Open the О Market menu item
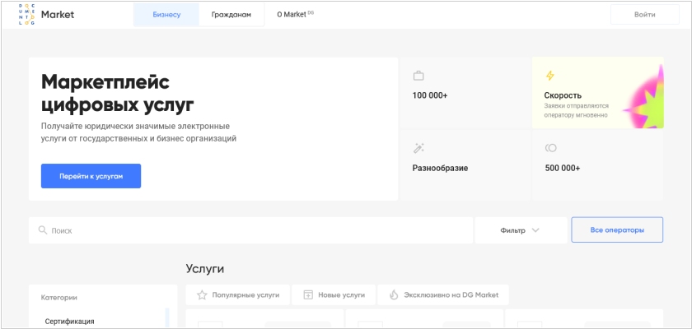Screen dimensions: 692x329 [x=295, y=15]
